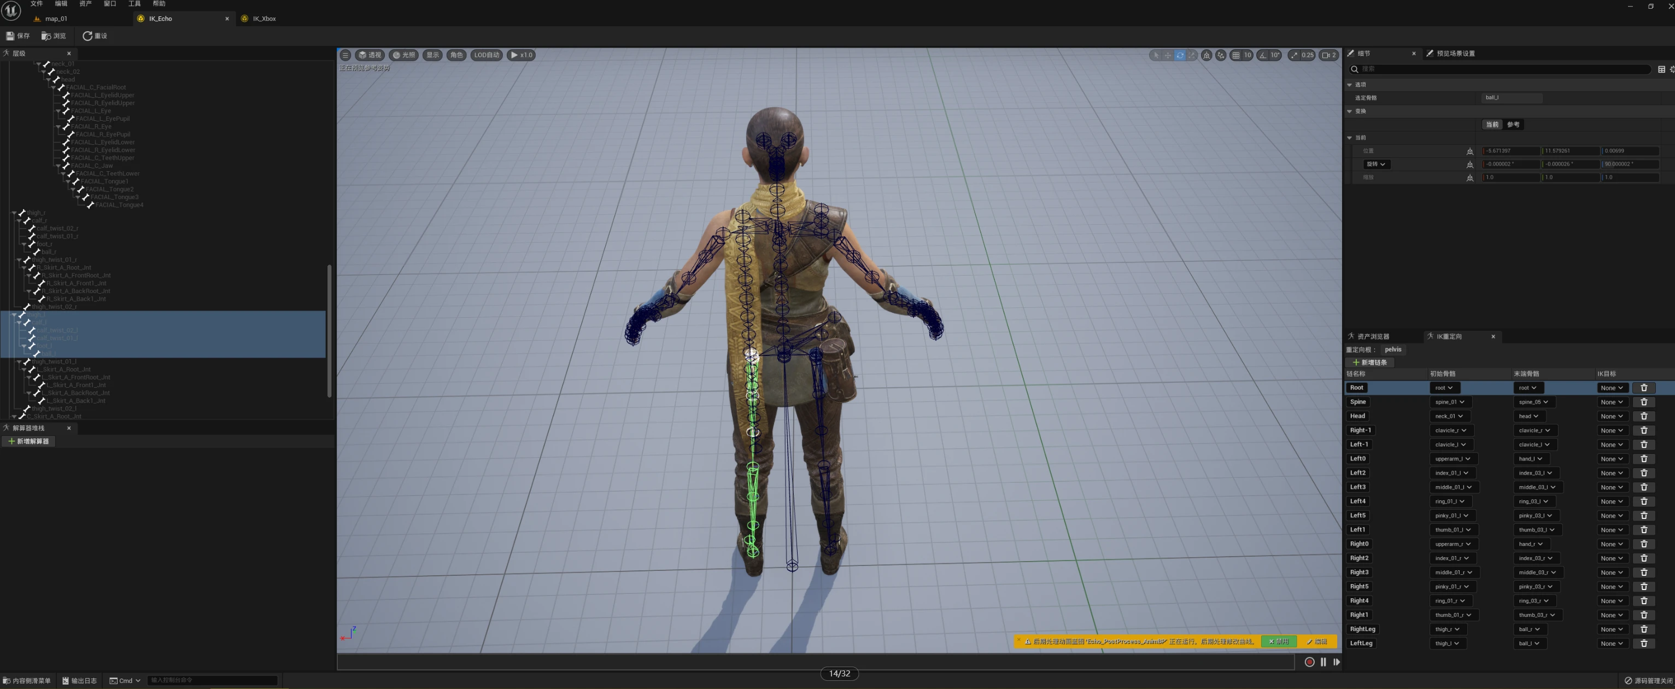Open the Spine chain start bone dropdown
This screenshot has height=689, width=1675.
point(1449,402)
